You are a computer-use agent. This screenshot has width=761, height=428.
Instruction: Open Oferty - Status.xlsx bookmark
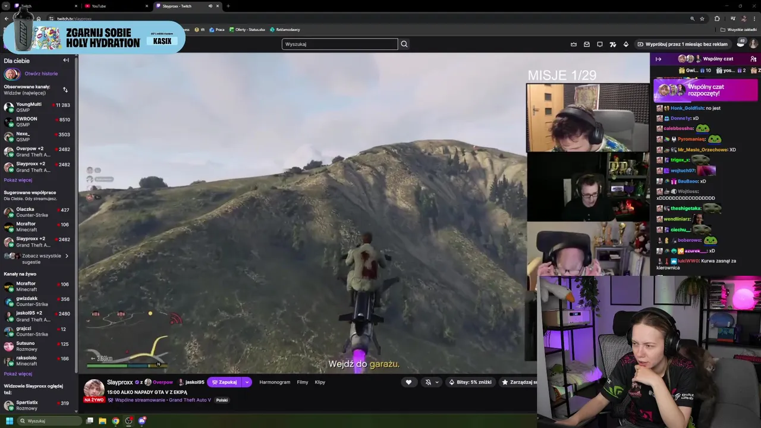[x=247, y=30]
